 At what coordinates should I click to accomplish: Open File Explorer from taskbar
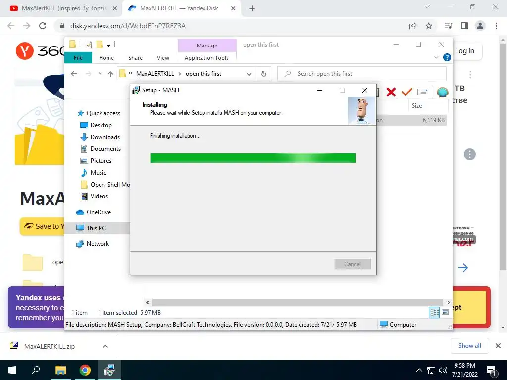60,370
